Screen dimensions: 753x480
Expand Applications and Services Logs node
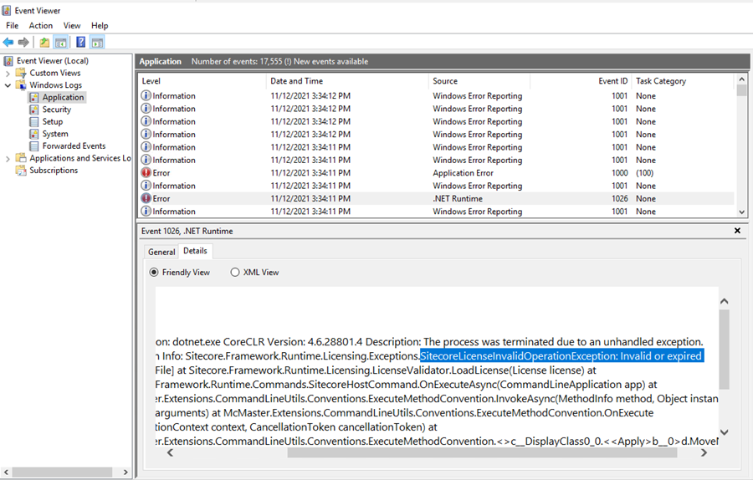(x=8, y=158)
